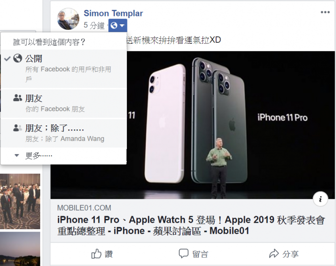Open the post options three-dots menu
336x266 pixels.
pyautogui.click(x=325, y=12)
